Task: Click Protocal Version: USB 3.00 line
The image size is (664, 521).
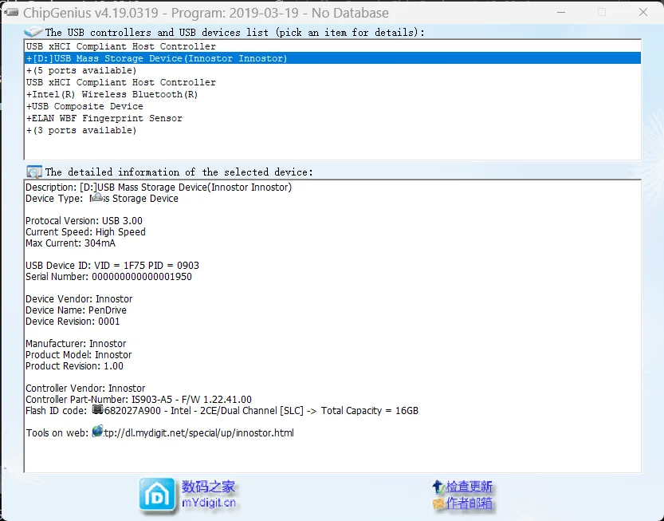Action: coord(84,220)
